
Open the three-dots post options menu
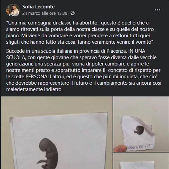click(x=157, y=10)
